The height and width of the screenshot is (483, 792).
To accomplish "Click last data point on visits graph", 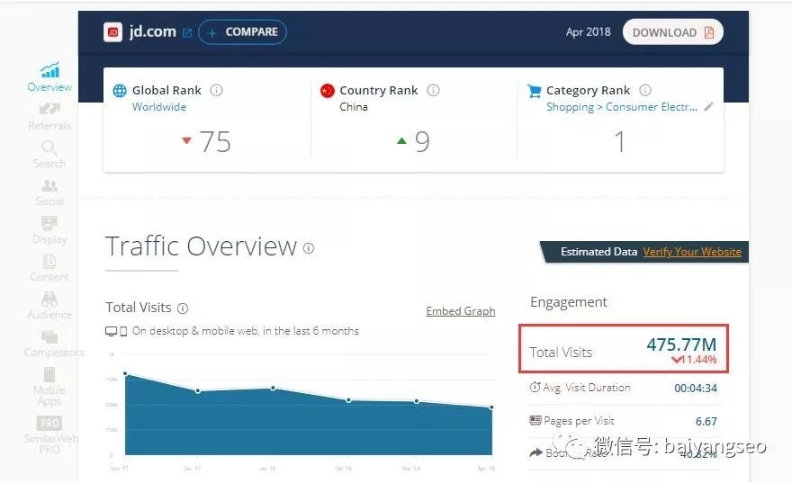I will (x=492, y=407).
